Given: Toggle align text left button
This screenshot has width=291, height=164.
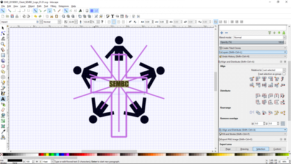Looking at the screenshot, I should click(x=109, y=22).
